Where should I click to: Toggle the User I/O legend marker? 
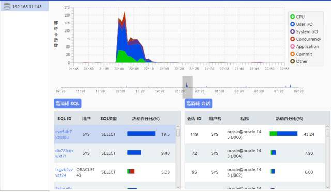pyautogui.click(x=292, y=24)
